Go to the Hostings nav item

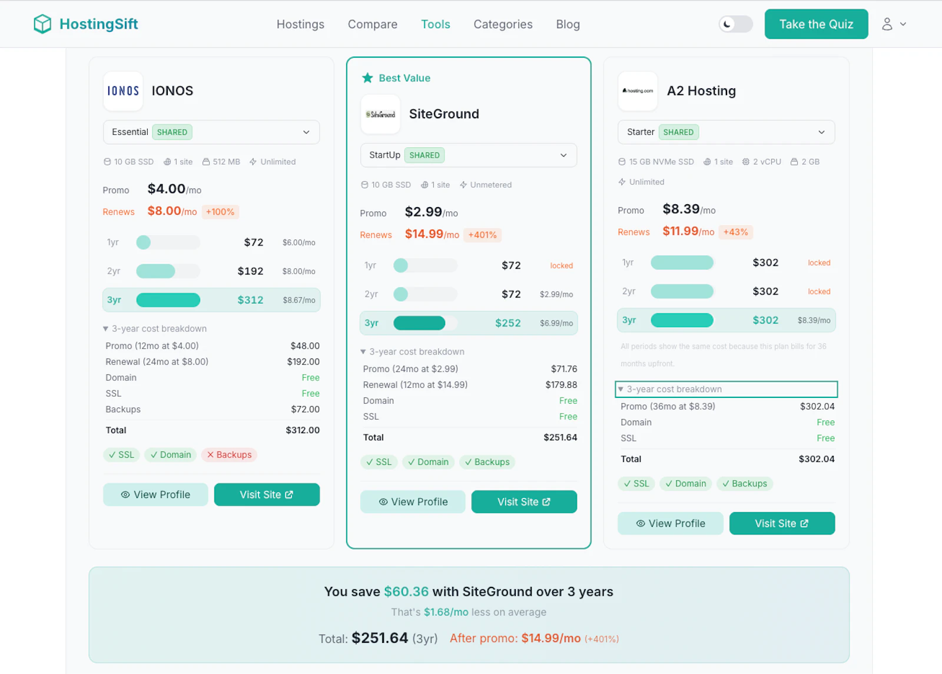(300, 24)
